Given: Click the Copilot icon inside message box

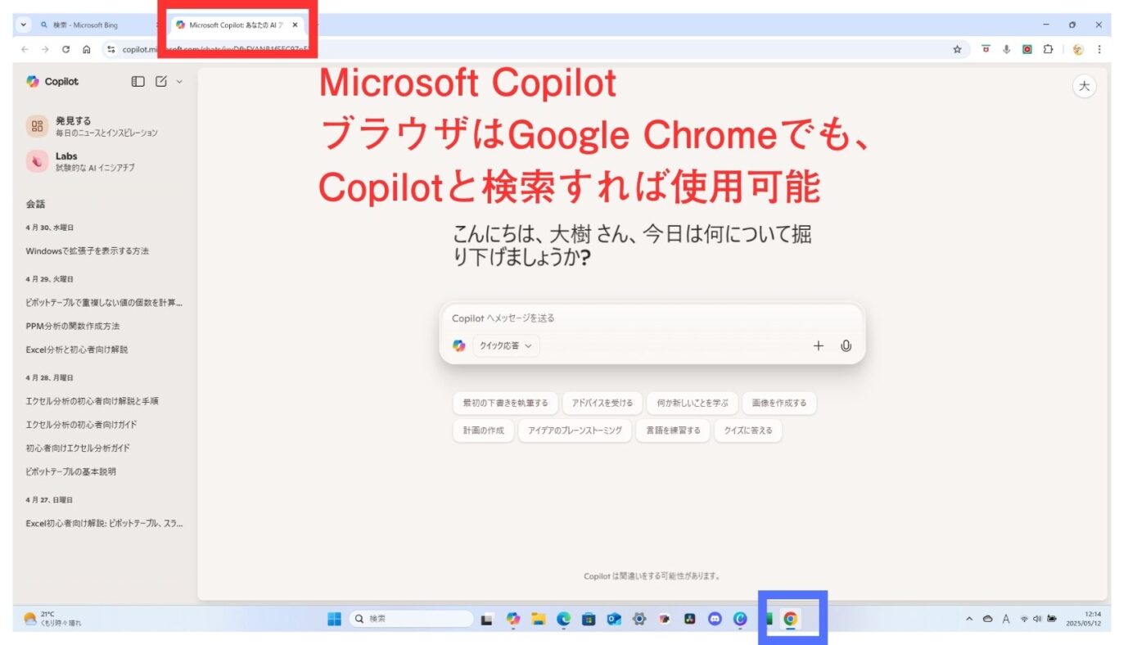Looking at the screenshot, I should point(459,346).
